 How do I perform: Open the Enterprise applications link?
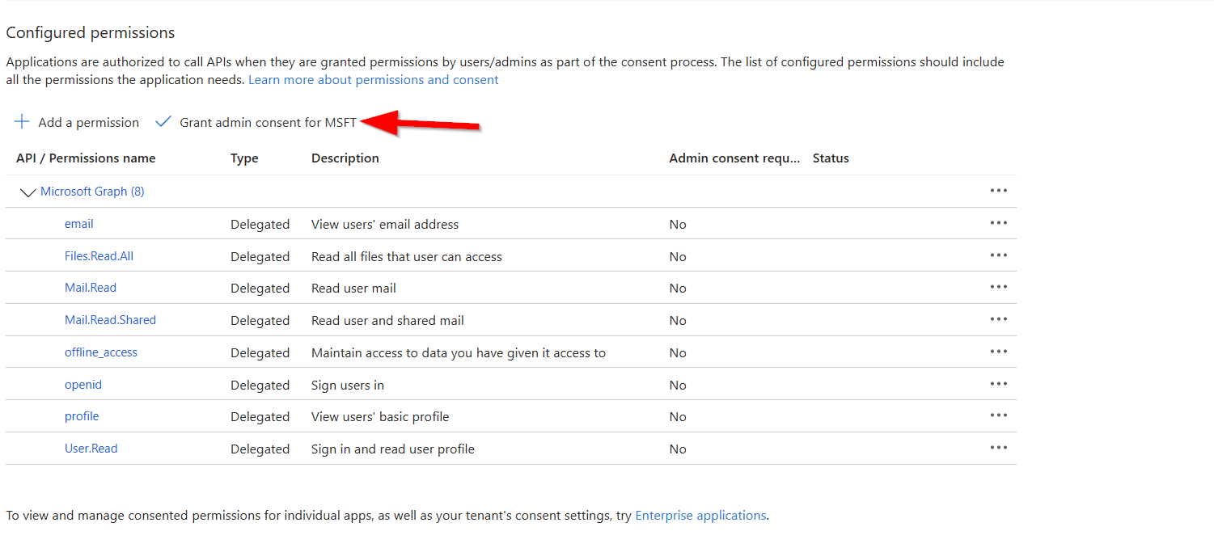(x=700, y=516)
